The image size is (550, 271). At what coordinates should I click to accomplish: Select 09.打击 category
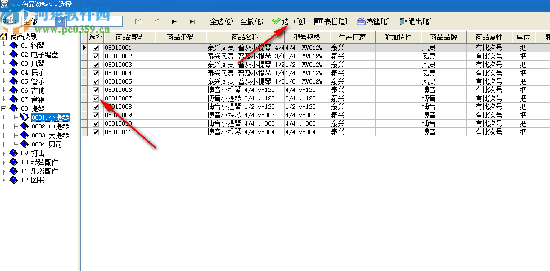coord(33,153)
